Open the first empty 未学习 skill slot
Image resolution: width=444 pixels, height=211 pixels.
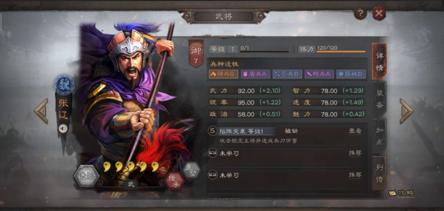pyautogui.click(x=286, y=153)
